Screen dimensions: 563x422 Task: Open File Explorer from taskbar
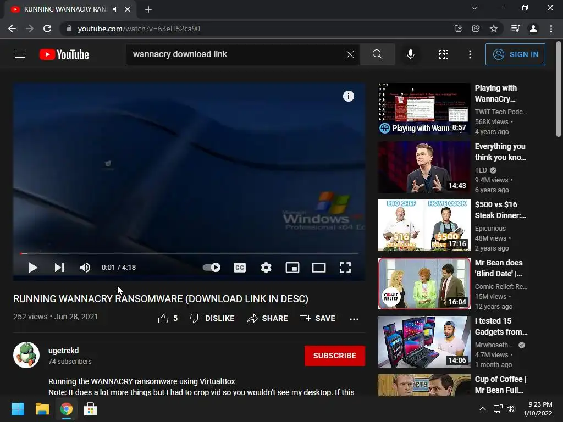(x=42, y=409)
